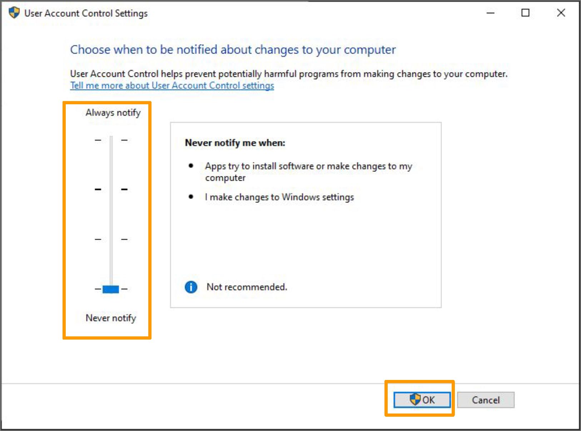Image resolution: width=581 pixels, height=431 pixels.
Task: Click the Never notify me when heading
Action: tap(235, 143)
